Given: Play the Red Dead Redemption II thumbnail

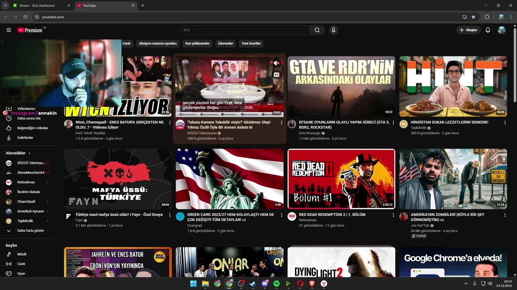Looking at the screenshot, I should [x=341, y=179].
